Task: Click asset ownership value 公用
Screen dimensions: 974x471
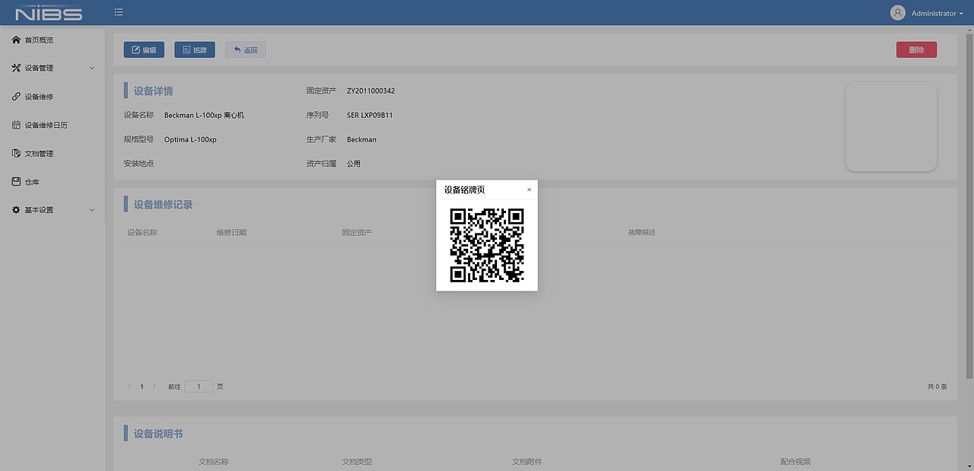Action: click(354, 164)
